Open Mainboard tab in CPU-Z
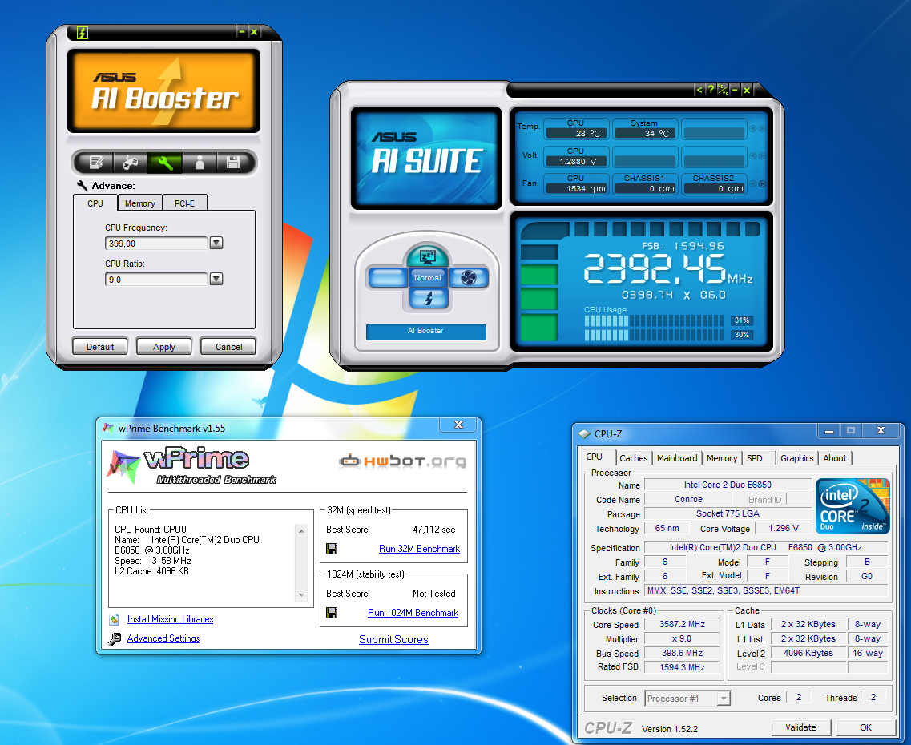911x745 pixels. 677,458
